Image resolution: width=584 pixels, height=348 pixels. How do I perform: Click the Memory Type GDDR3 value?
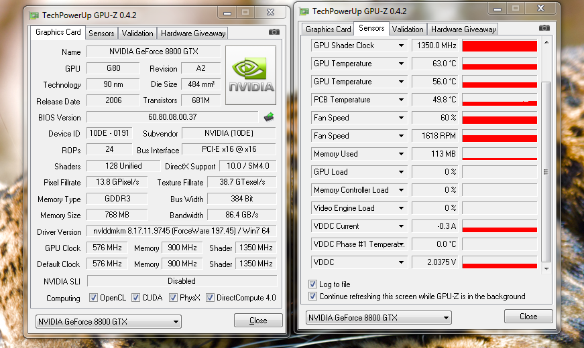(x=117, y=199)
